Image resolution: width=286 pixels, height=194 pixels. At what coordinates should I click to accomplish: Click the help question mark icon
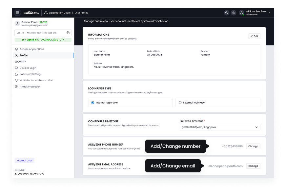(226, 12)
